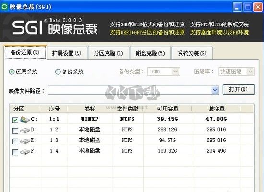Close the 映像总裁 window

pyautogui.click(x=258, y=7)
